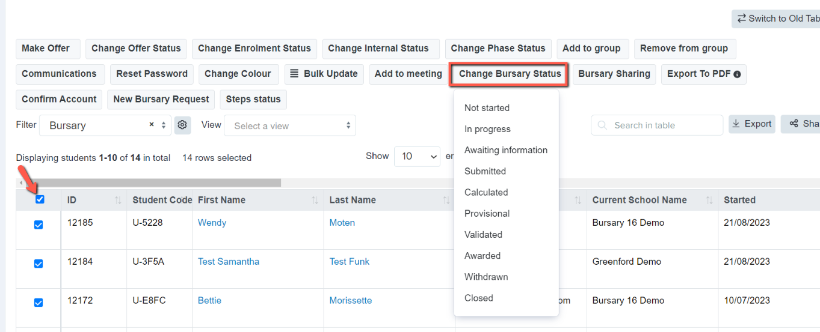The image size is (820, 332).
Task: Toggle the checkbox for student 12172
Action: [x=39, y=303]
